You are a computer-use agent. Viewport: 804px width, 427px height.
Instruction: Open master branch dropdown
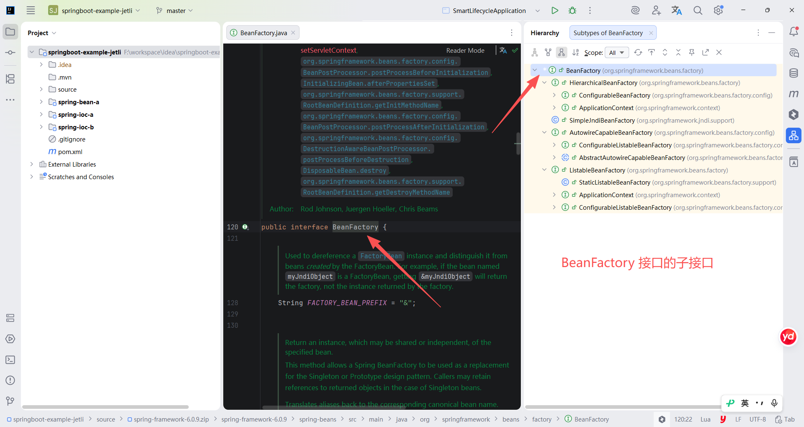tap(174, 10)
